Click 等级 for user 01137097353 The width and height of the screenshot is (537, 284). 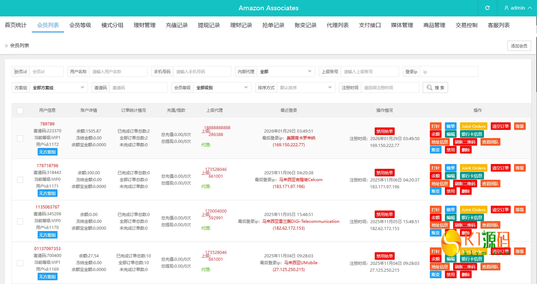(520, 251)
